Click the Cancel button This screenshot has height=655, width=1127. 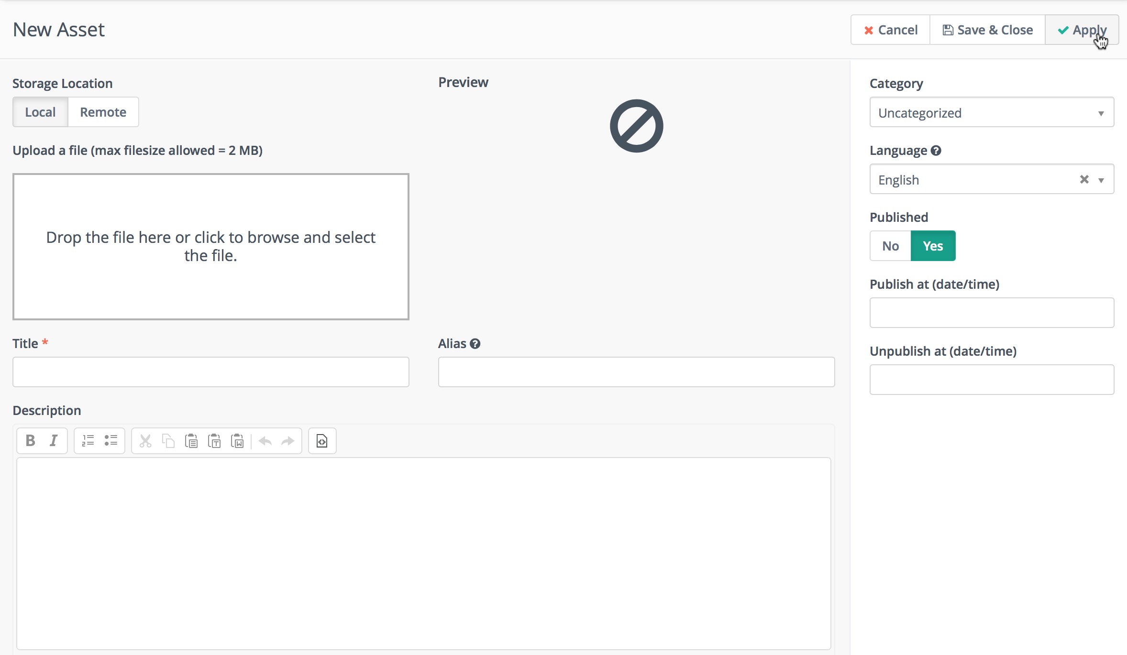click(890, 30)
